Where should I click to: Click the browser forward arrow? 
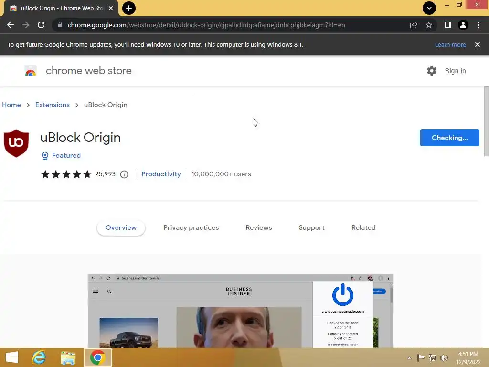(26, 25)
